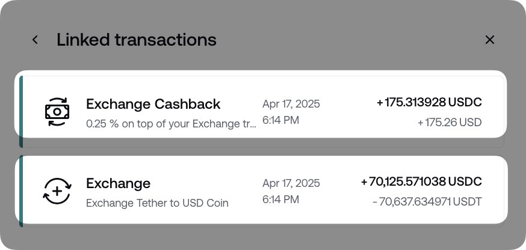Click the Linked transactions heading
The height and width of the screenshot is (250, 526).
pyautogui.click(x=137, y=40)
